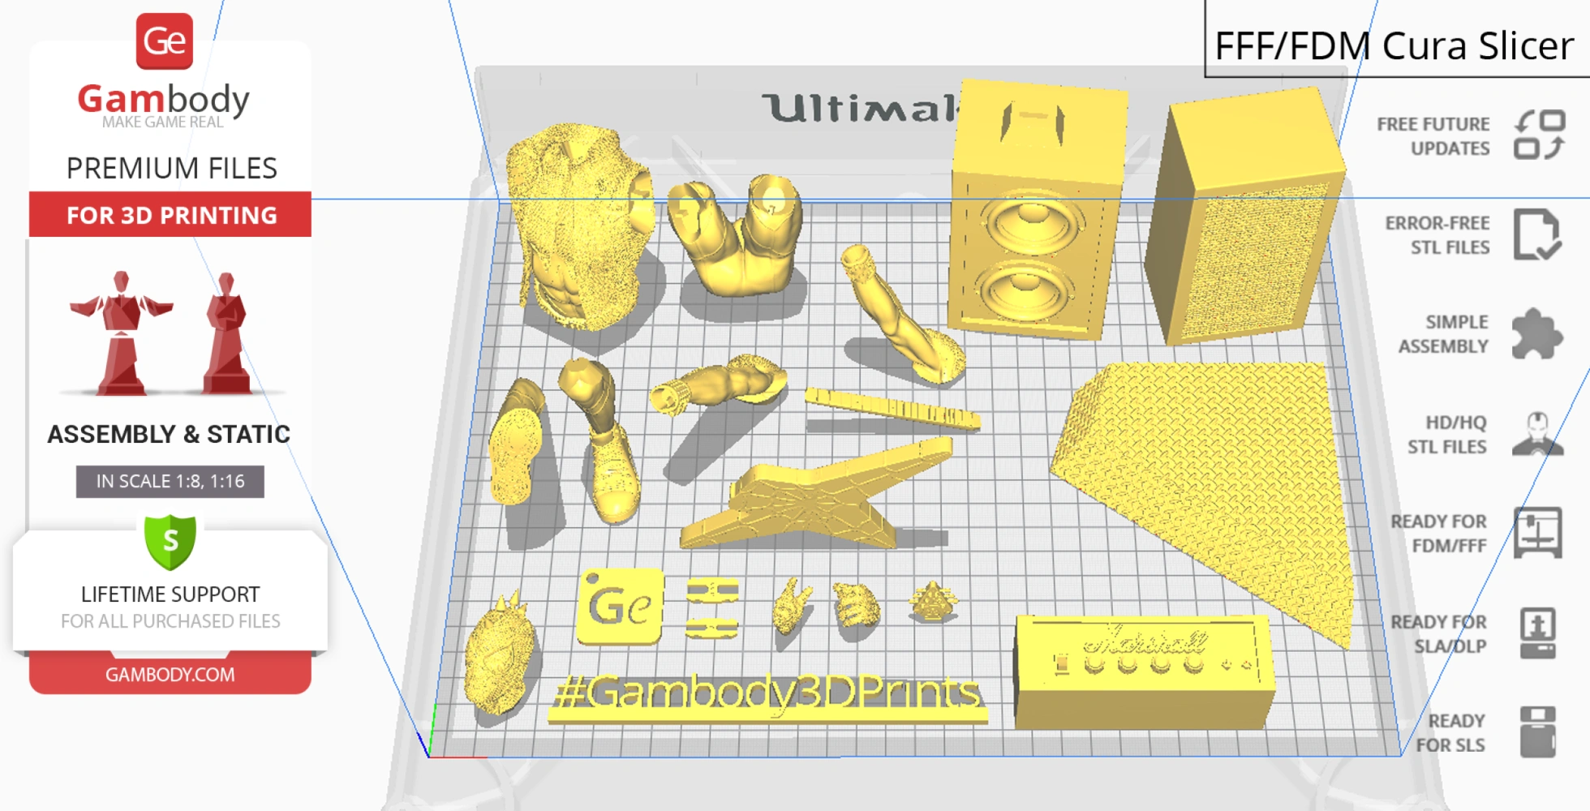Select the Marshall amplifier head model
The image size is (1590, 811).
point(1142,672)
